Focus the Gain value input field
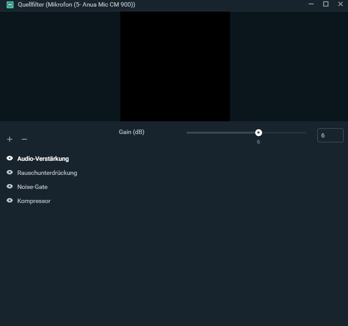The height and width of the screenshot is (326, 348). click(330, 135)
